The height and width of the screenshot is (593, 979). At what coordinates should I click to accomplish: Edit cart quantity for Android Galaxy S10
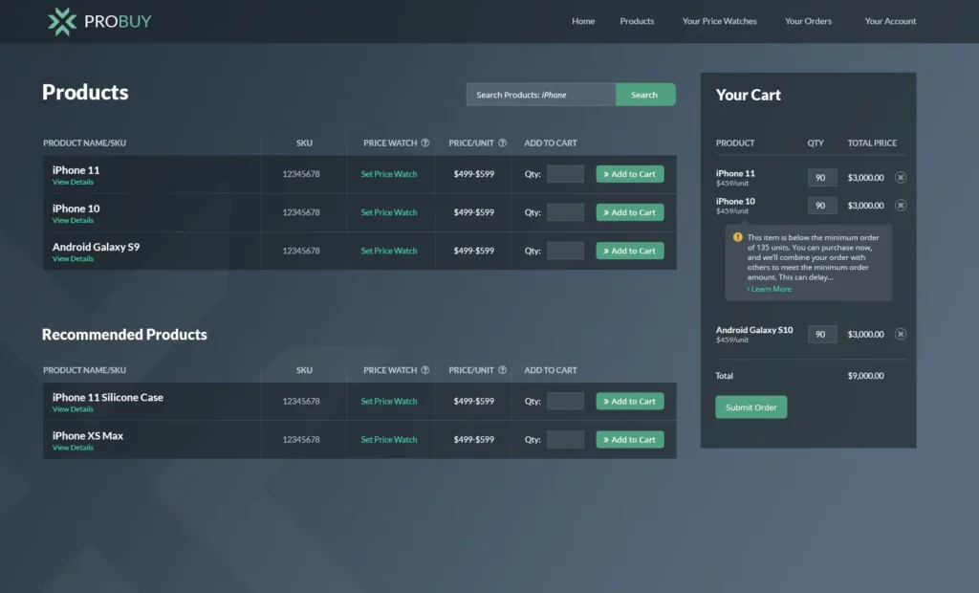tap(821, 334)
